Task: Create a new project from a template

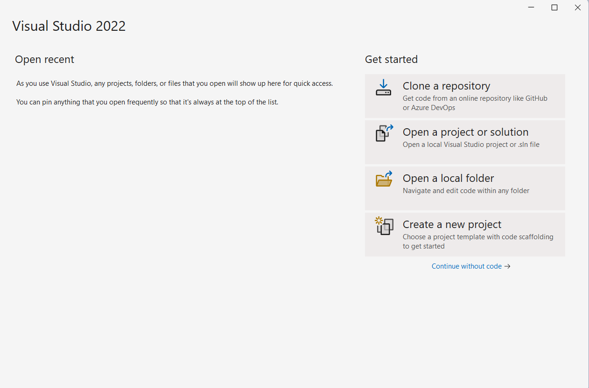Action: coord(465,234)
